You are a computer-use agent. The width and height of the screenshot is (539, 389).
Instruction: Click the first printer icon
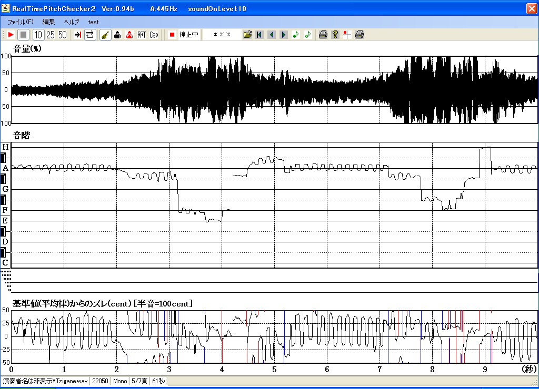point(323,35)
